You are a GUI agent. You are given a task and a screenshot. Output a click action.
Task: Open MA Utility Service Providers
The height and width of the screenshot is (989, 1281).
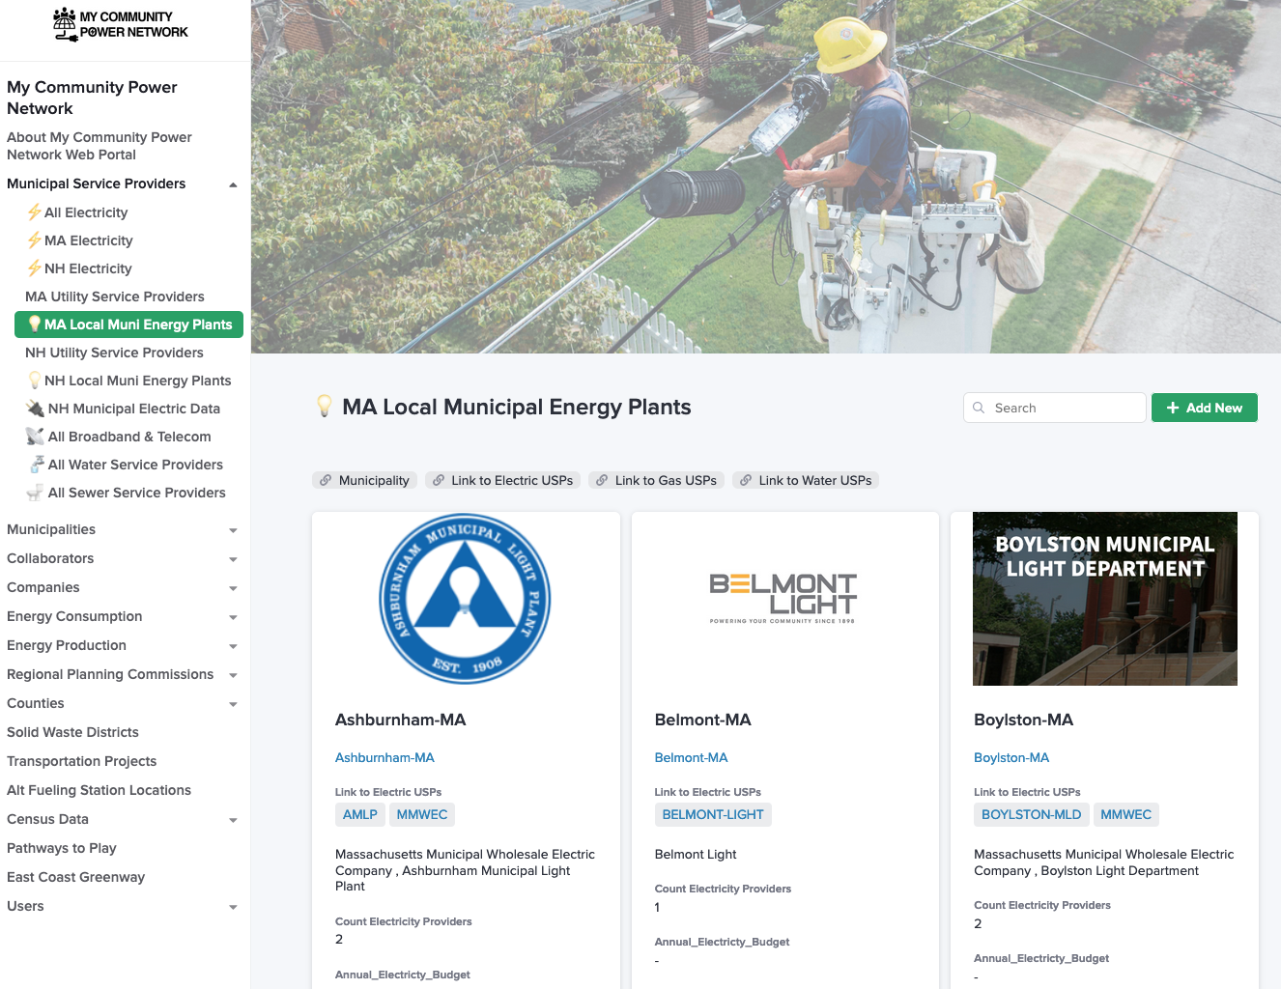tap(115, 297)
